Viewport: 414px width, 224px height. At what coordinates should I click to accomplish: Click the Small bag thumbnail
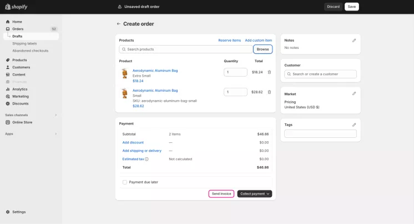tap(124, 93)
